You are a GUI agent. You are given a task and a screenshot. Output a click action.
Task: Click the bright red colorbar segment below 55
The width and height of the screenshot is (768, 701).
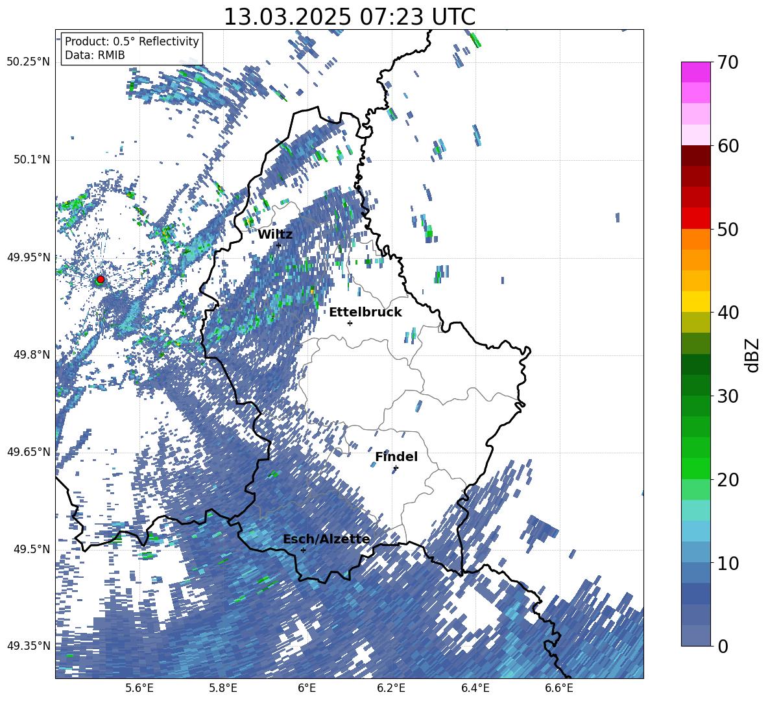point(695,219)
